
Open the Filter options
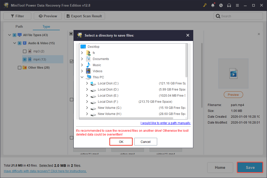click(x=17, y=16)
